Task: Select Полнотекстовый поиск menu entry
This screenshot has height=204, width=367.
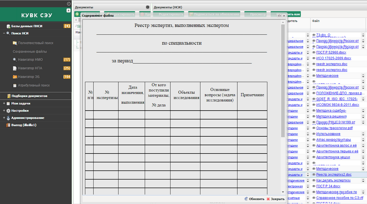Action: pos(35,43)
